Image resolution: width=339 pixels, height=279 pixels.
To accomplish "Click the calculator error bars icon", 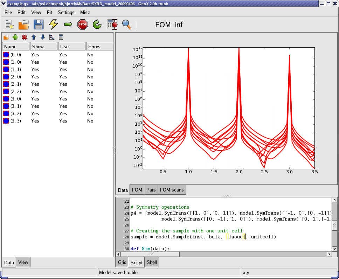I will tap(112, 25).
